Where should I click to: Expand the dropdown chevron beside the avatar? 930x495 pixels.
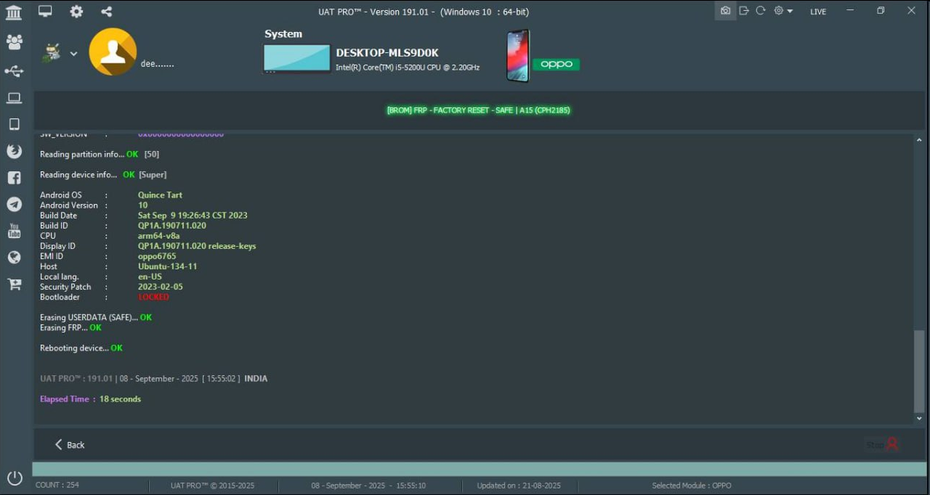pyautogui.click(x=73, y=54)
